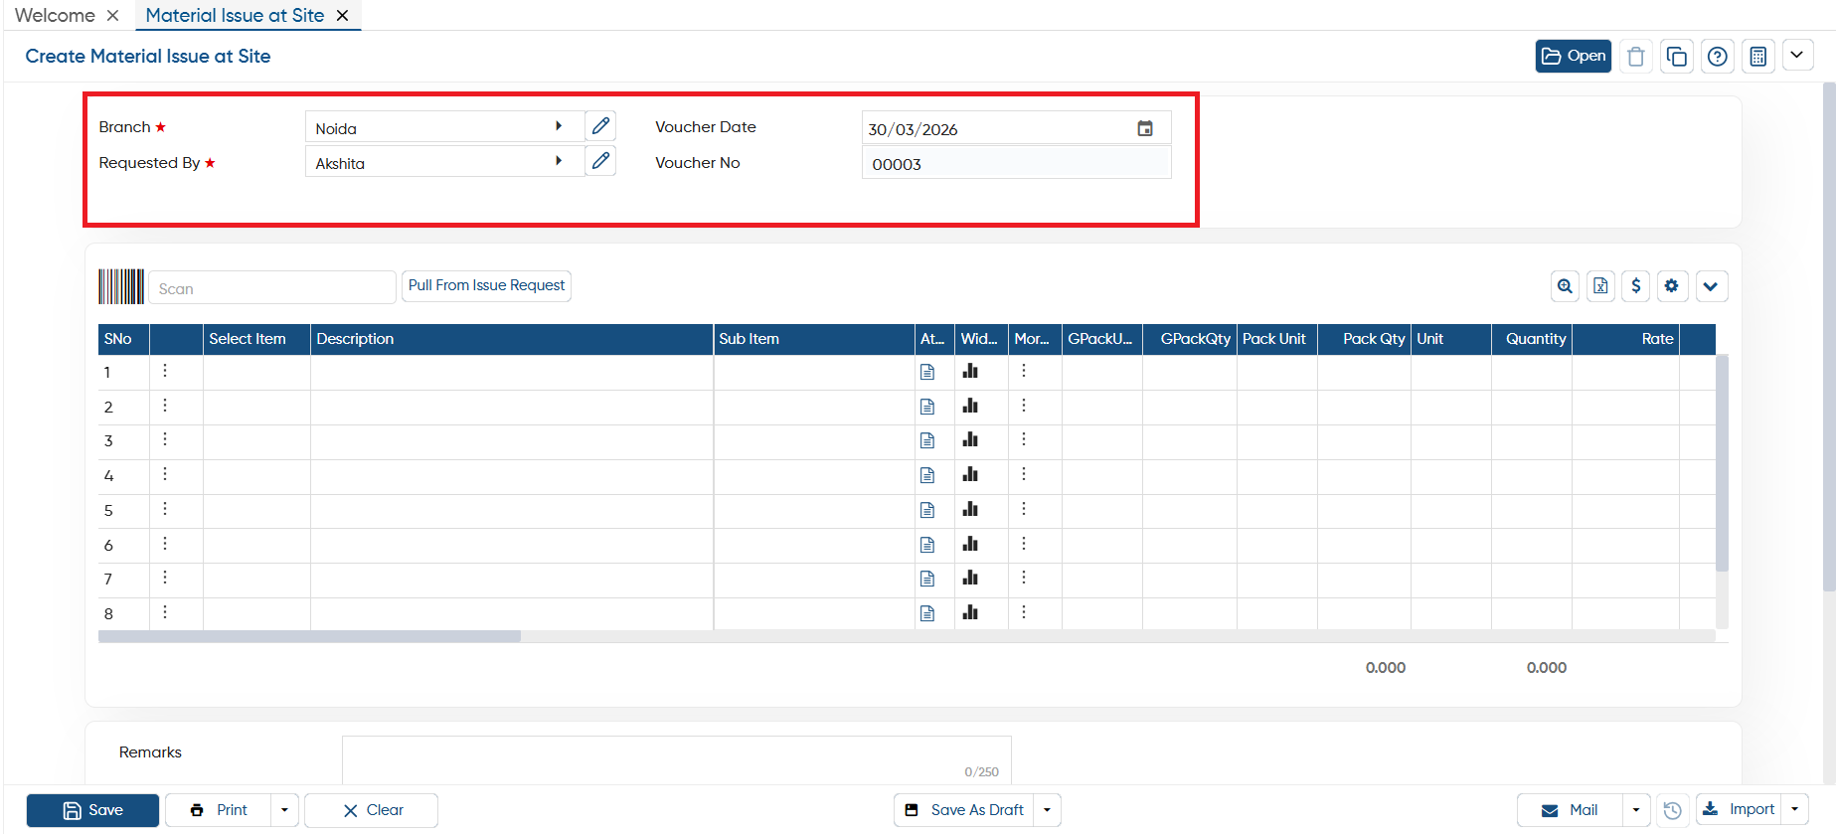Image resolution: width=1836 pixels, height=834 pixels.
Task: Click the barcode Scan input field
Action: click(x=271, y=288)
